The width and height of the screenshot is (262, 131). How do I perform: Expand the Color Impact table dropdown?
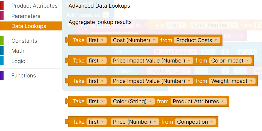[x=230, y=61]
